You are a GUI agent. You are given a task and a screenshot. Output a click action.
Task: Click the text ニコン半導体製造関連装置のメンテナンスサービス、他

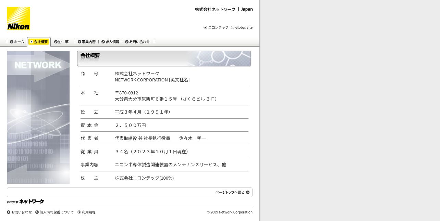pos(170,165)
